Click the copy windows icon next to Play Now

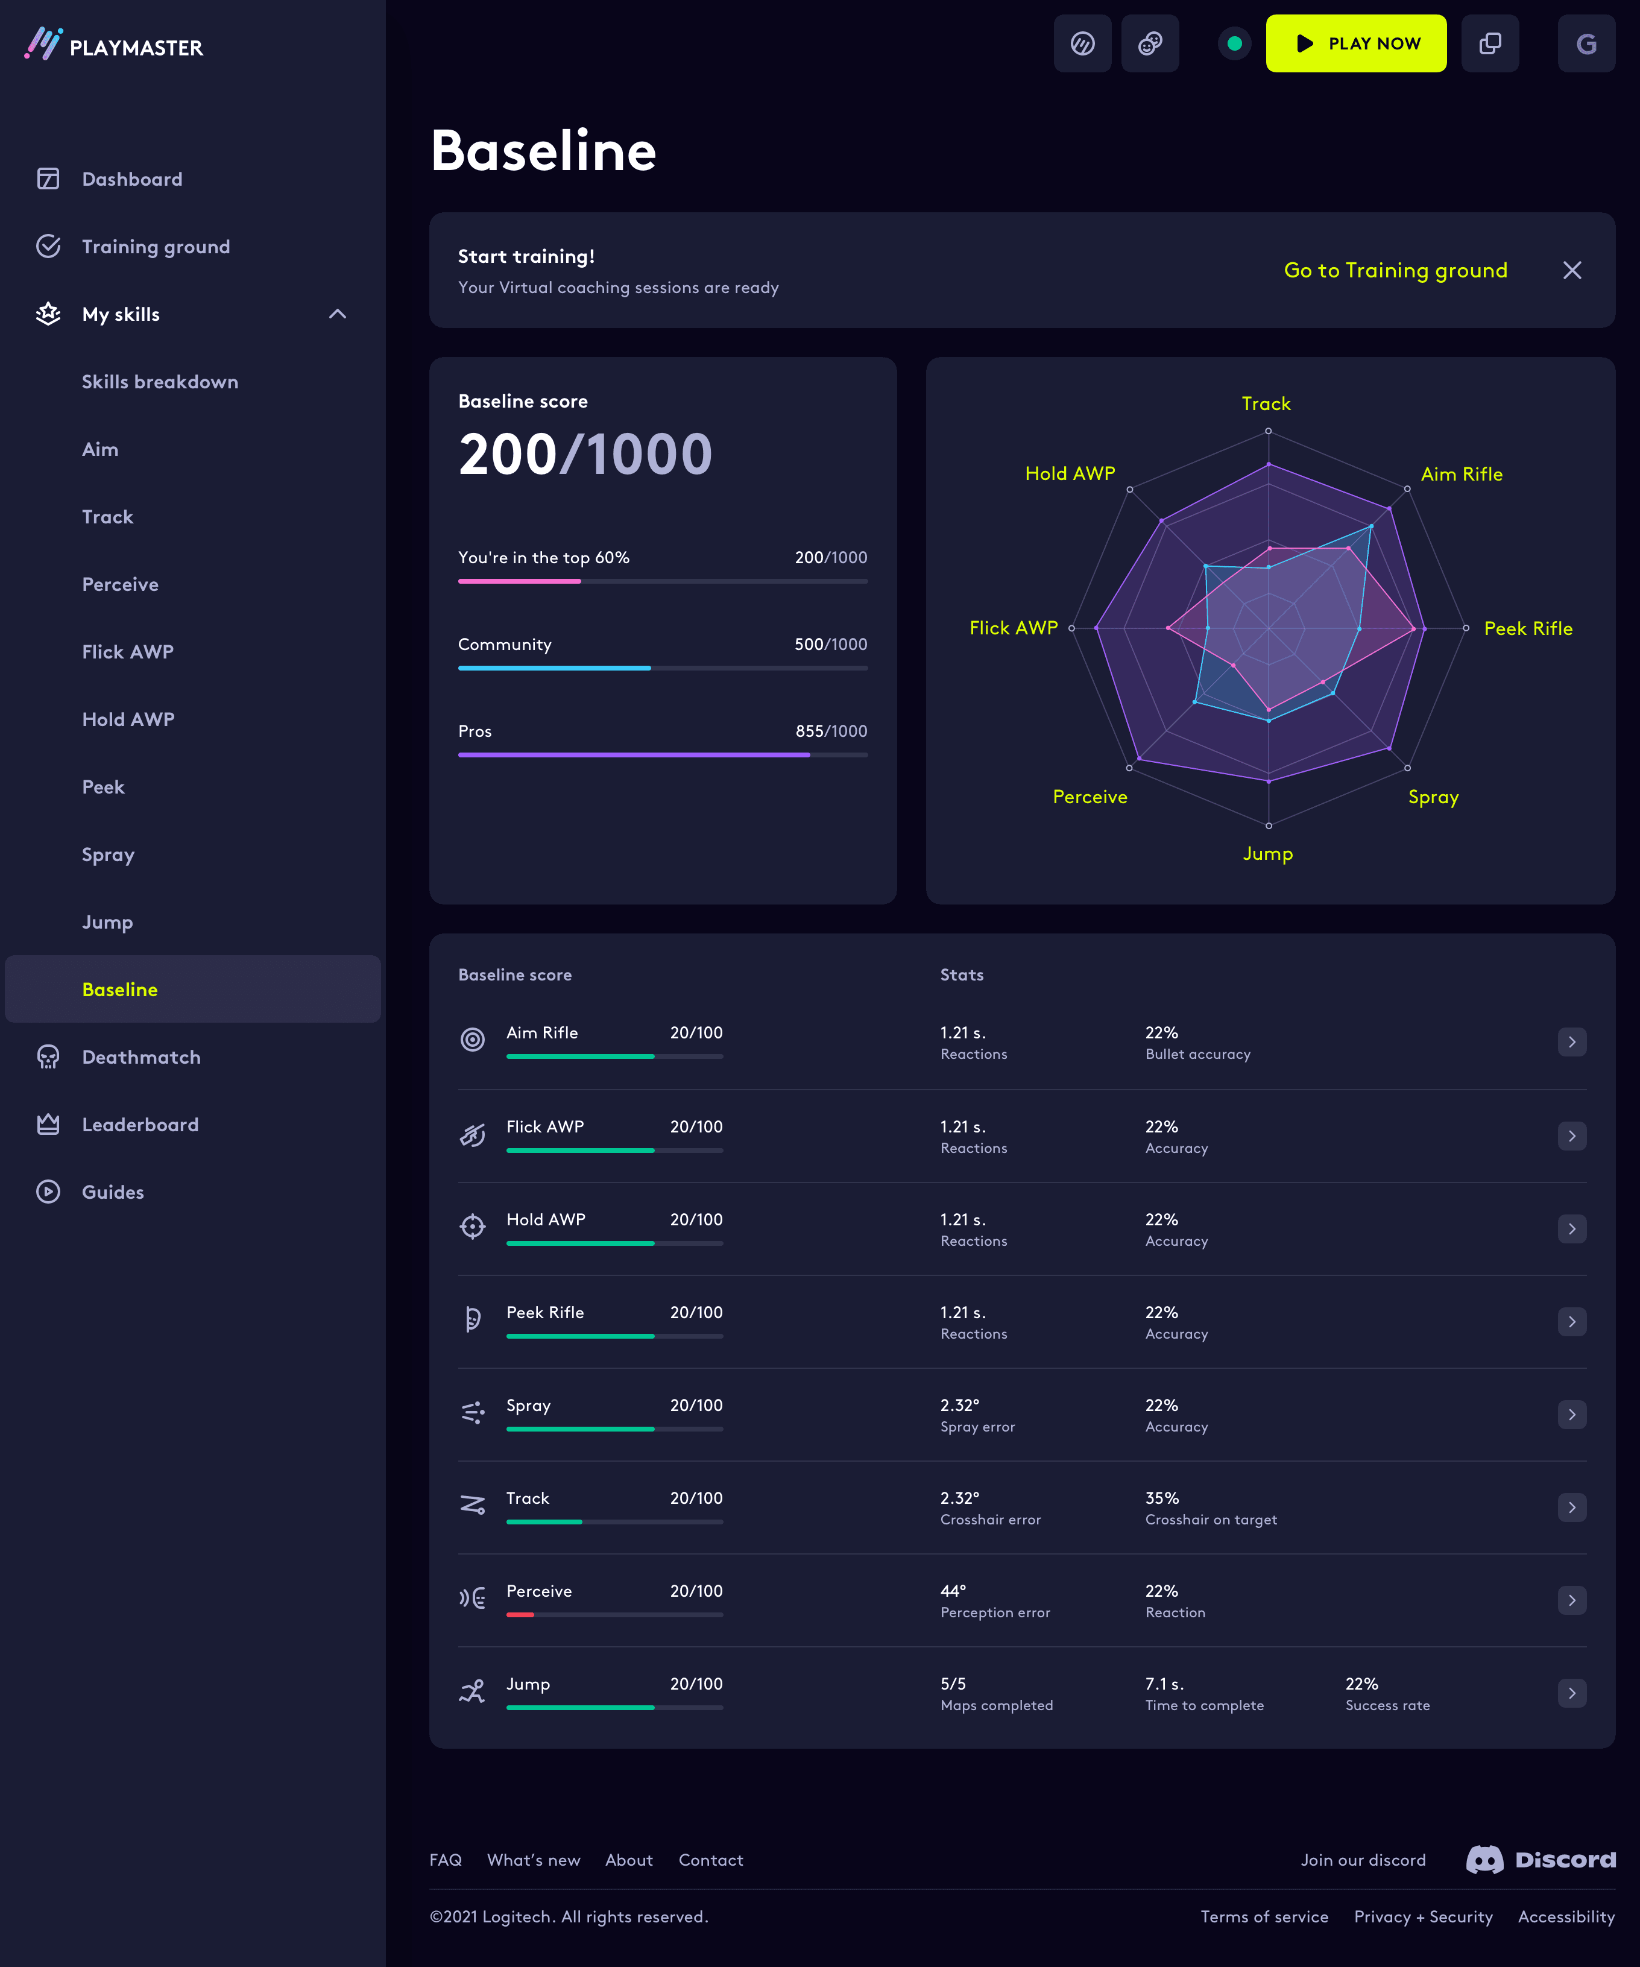click(1489, 43)
